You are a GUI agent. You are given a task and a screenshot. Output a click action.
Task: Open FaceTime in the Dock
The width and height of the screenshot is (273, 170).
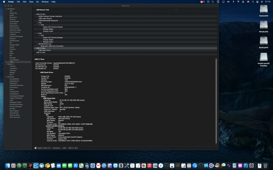64,166
